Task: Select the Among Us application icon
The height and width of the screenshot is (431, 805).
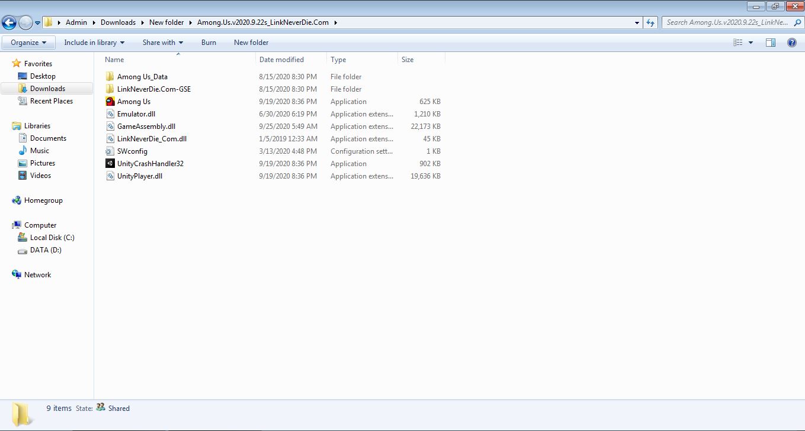Action: [x=110, y=102]
